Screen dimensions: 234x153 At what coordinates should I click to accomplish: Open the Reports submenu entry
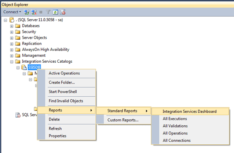[x=66, y=110]
